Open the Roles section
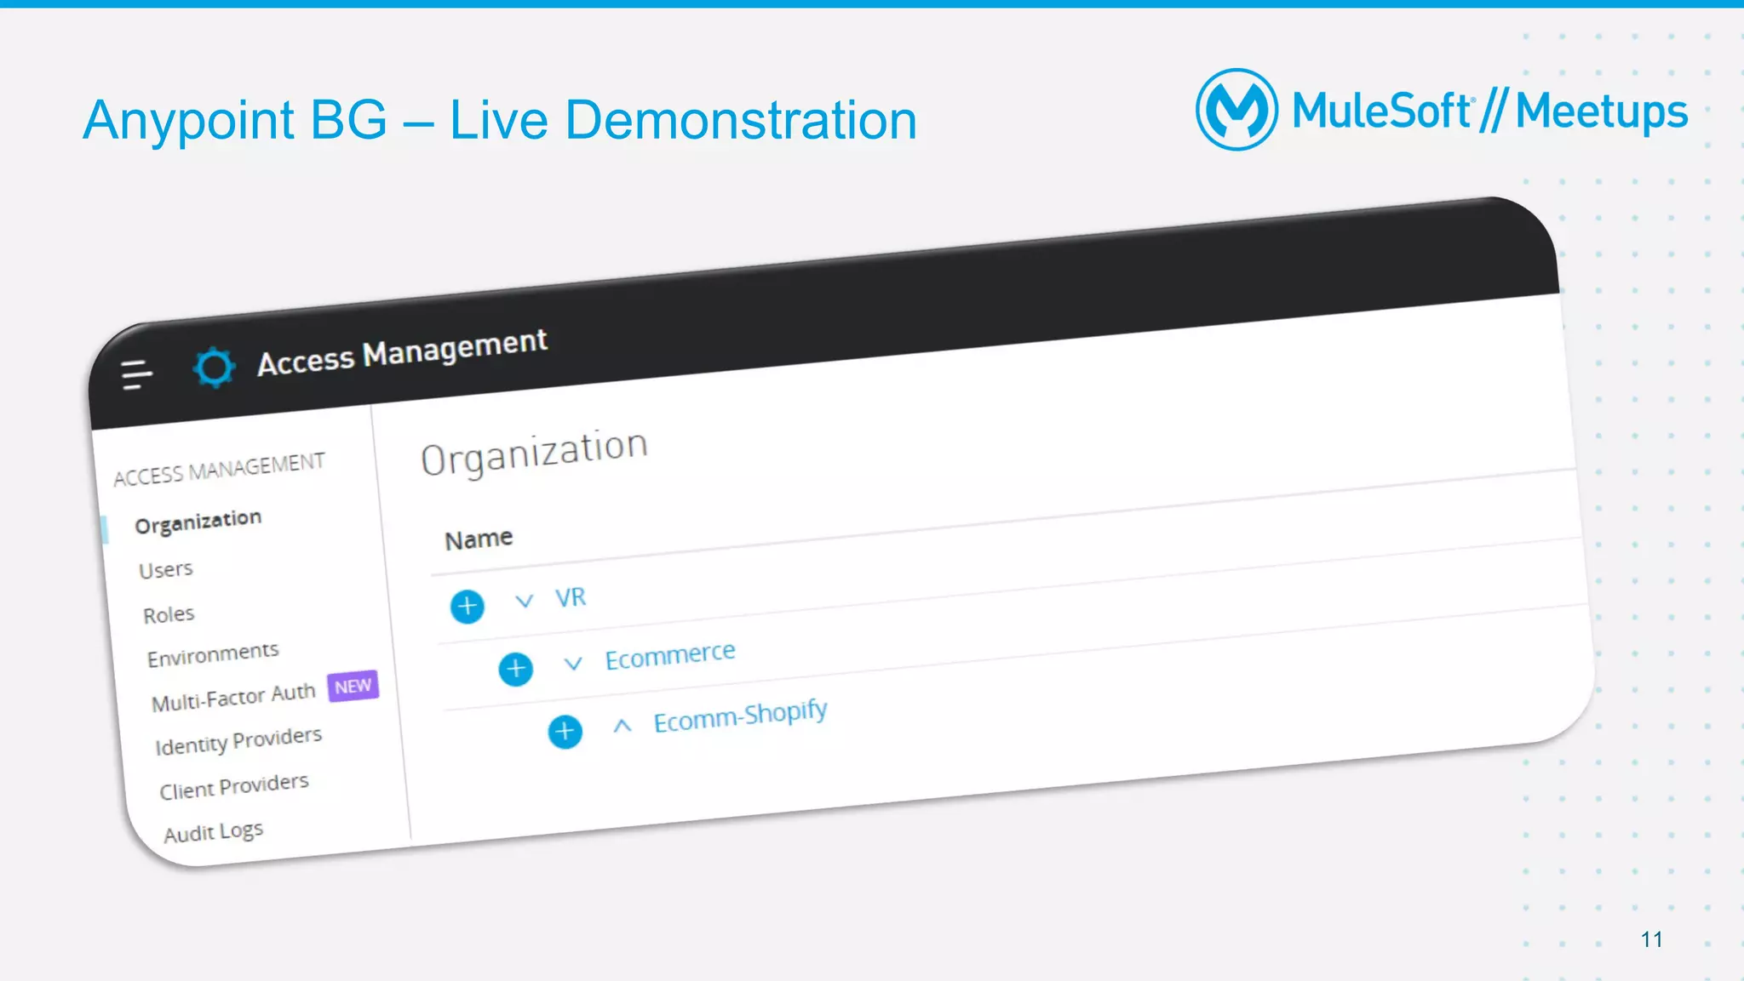Image resolution: width=1744 pixels, height=981 pixels. (169, 613)
